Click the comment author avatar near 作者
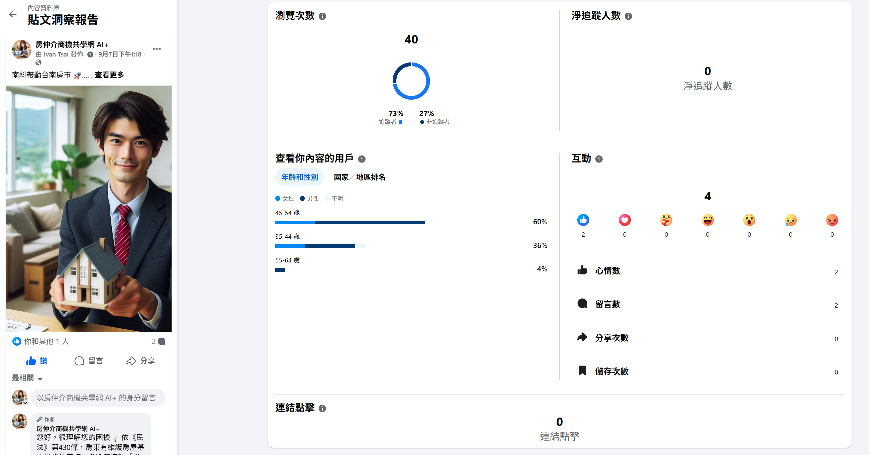This screenshot has width=869, height=455. [x=19, y=422]
